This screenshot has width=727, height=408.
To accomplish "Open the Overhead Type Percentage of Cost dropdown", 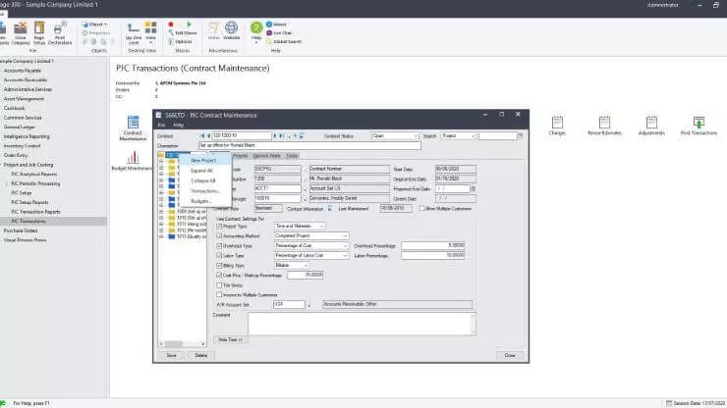I will 311,245.
